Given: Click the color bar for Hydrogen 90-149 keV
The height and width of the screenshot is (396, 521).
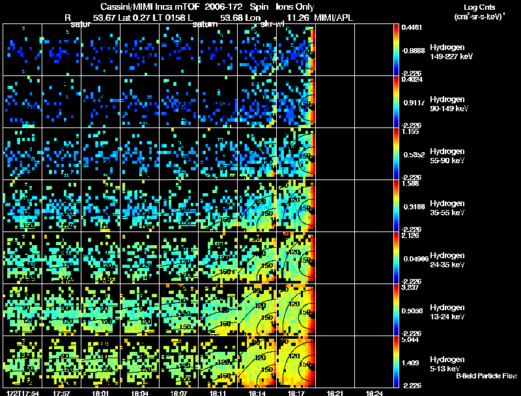Looking at the screenshot, I should 397,102.
